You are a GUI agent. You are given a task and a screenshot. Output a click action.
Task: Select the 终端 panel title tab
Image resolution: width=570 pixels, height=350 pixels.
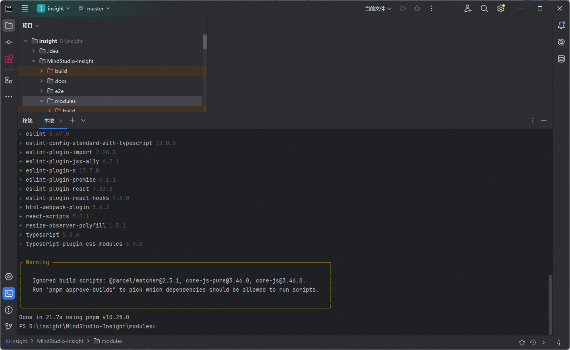[27, 120]
